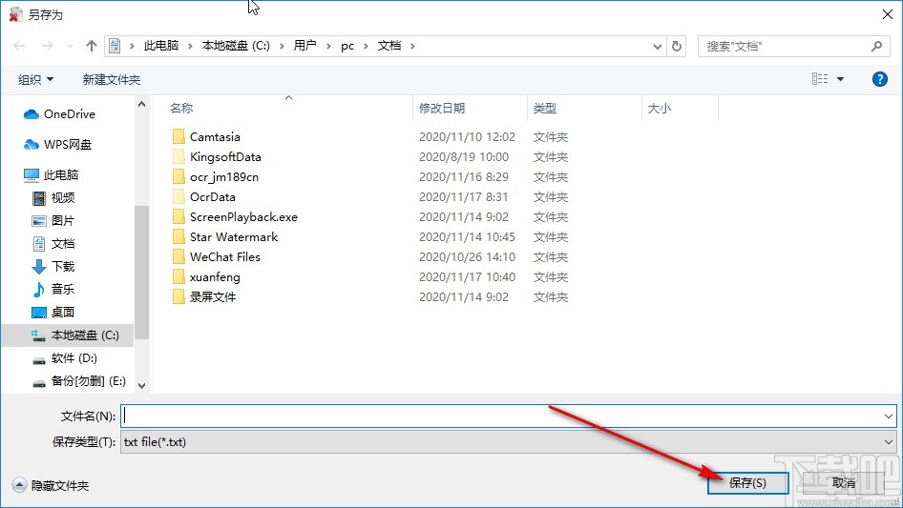The width and height of the screenshot is (903, 508).
Task: Refresh the folder view
Action: click(677, 46)
